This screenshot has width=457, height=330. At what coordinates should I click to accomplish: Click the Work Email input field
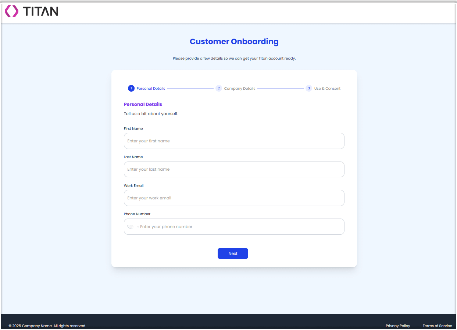pos(234,198)
